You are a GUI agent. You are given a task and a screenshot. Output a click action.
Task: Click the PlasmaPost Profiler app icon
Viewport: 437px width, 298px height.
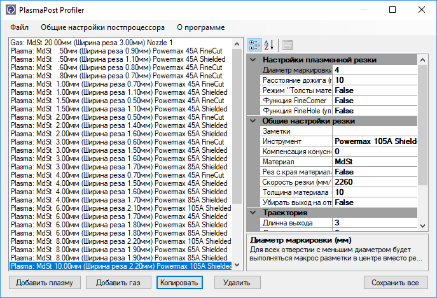tap(11, 10)
